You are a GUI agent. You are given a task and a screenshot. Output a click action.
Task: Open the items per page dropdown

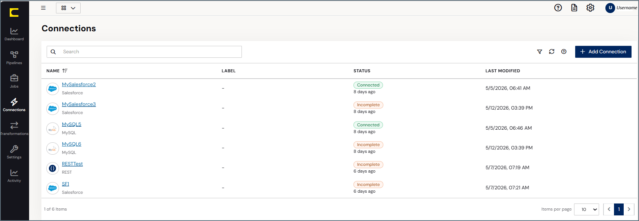point(586,209)
